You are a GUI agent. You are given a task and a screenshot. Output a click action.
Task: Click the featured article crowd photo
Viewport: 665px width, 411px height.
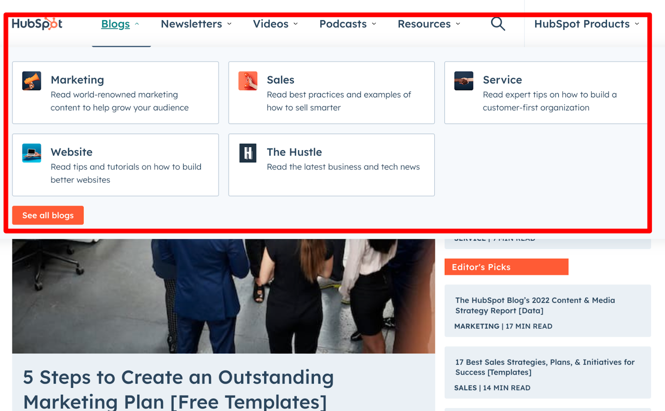224,296
